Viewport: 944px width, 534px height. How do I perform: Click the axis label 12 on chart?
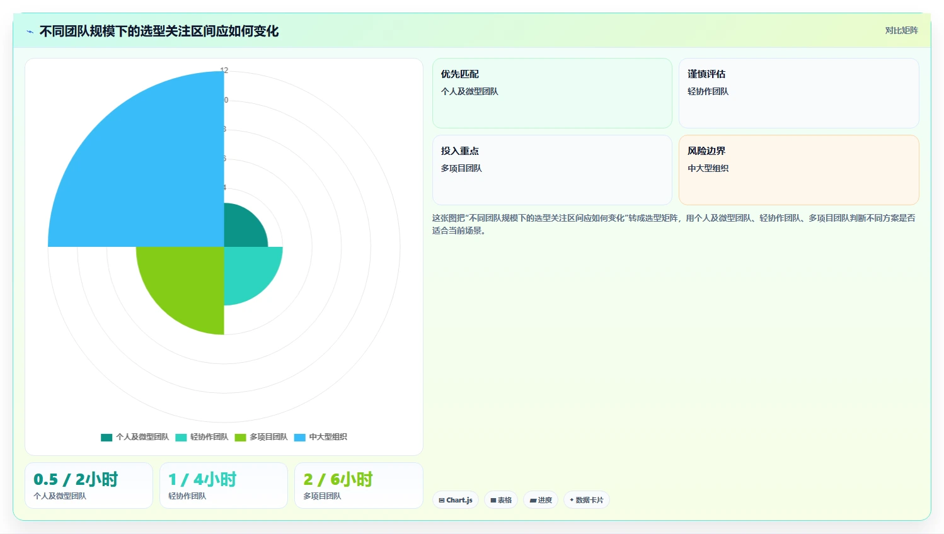point(224,71)
